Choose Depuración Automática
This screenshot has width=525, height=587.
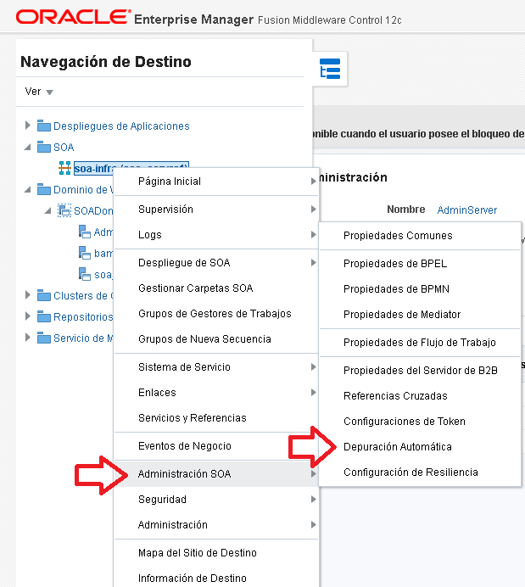420,447
